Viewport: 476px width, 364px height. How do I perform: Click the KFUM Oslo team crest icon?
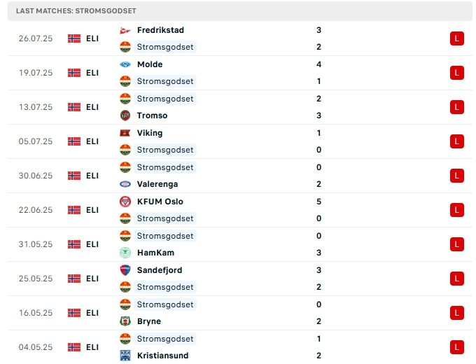(125, 202)
